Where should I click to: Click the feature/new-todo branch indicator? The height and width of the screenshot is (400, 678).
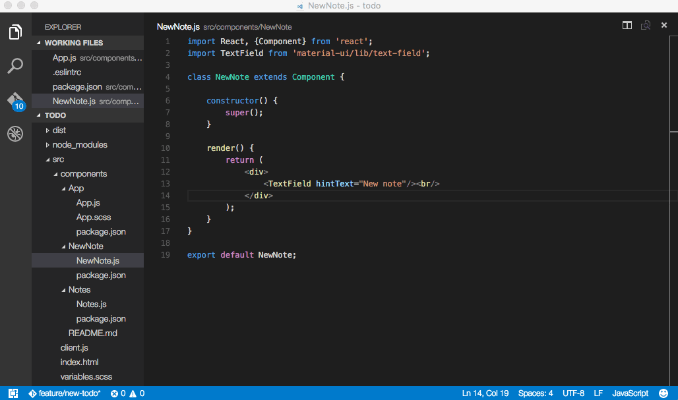tap(65, 393)
